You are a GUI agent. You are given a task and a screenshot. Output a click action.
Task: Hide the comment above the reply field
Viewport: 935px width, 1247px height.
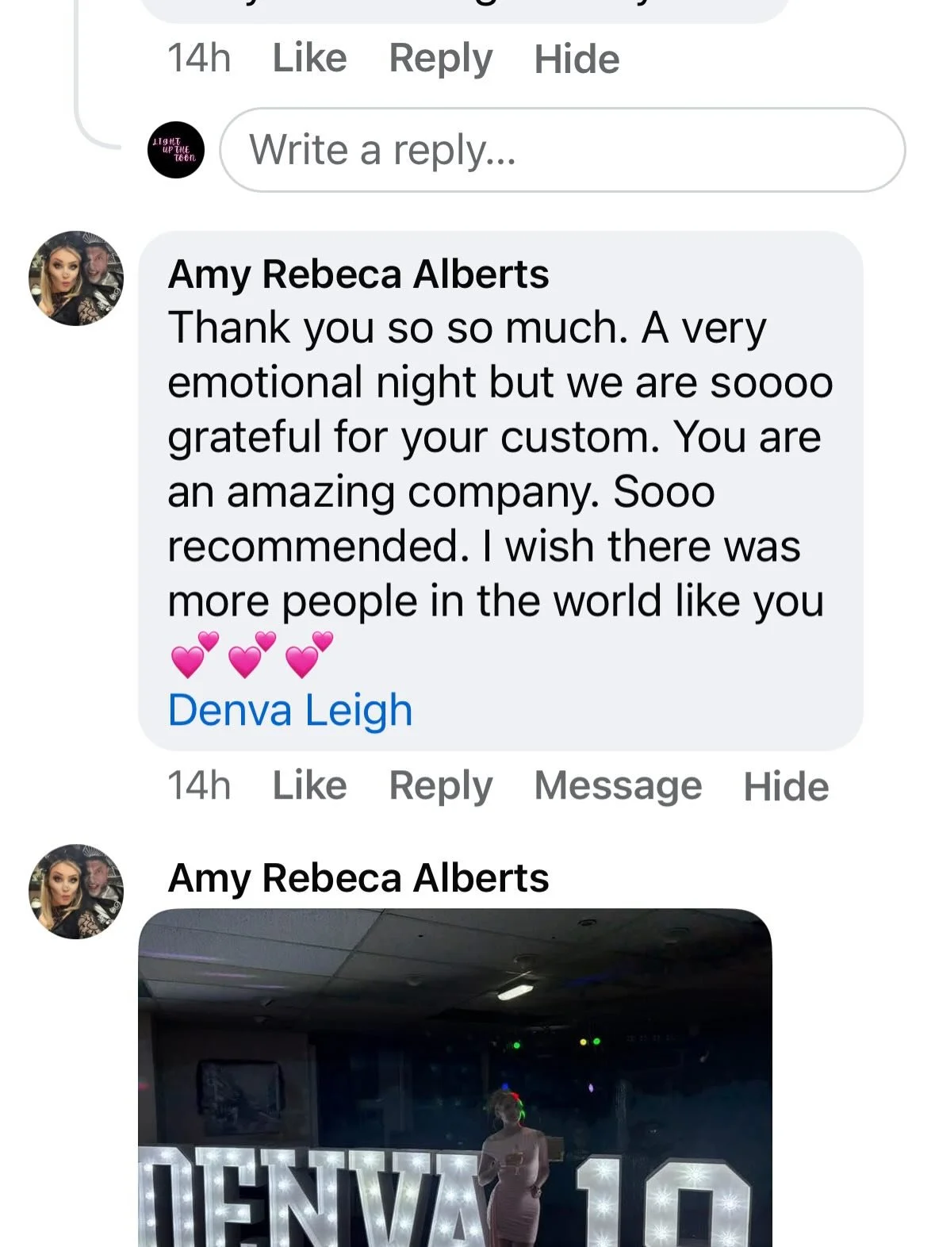tap(577, 59)
